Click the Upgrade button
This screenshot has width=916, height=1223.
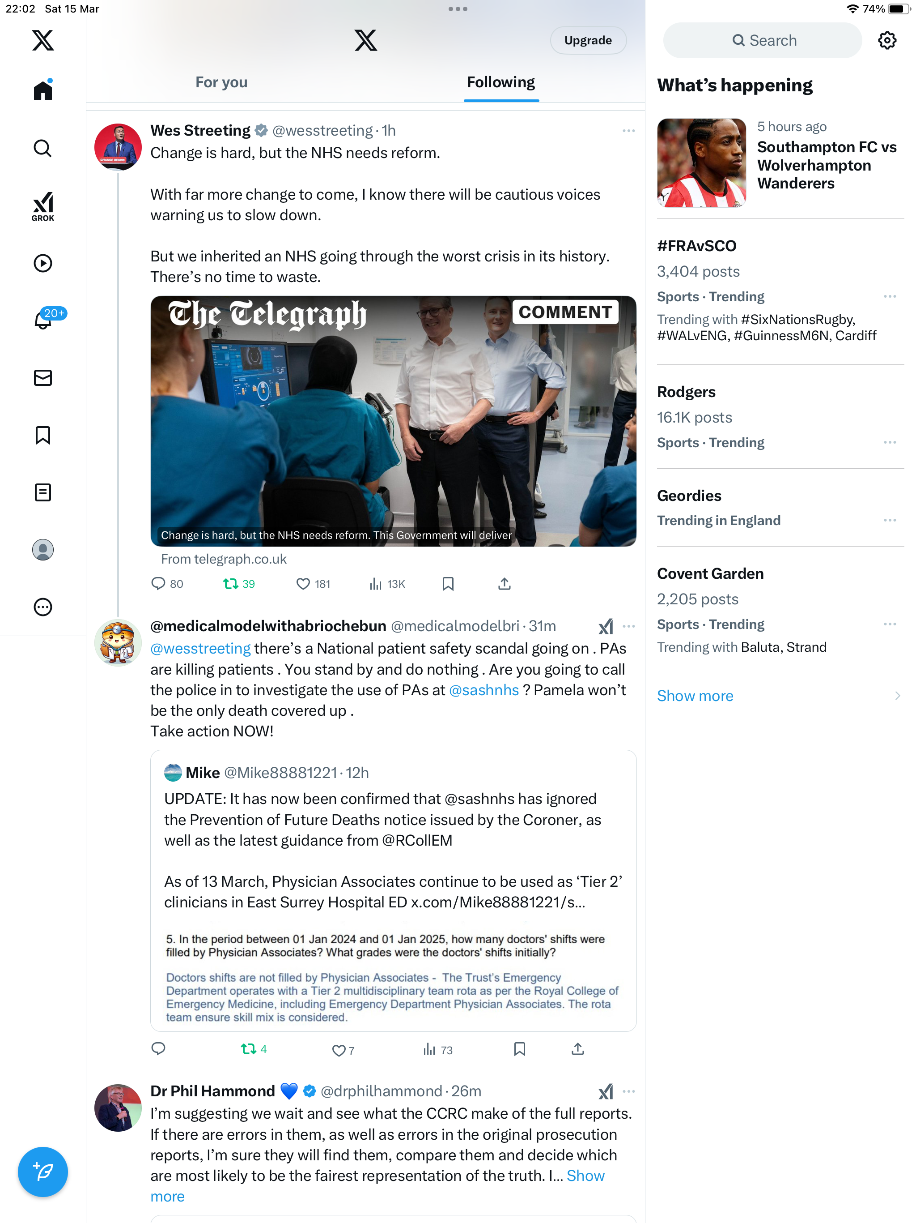point(588,40)
